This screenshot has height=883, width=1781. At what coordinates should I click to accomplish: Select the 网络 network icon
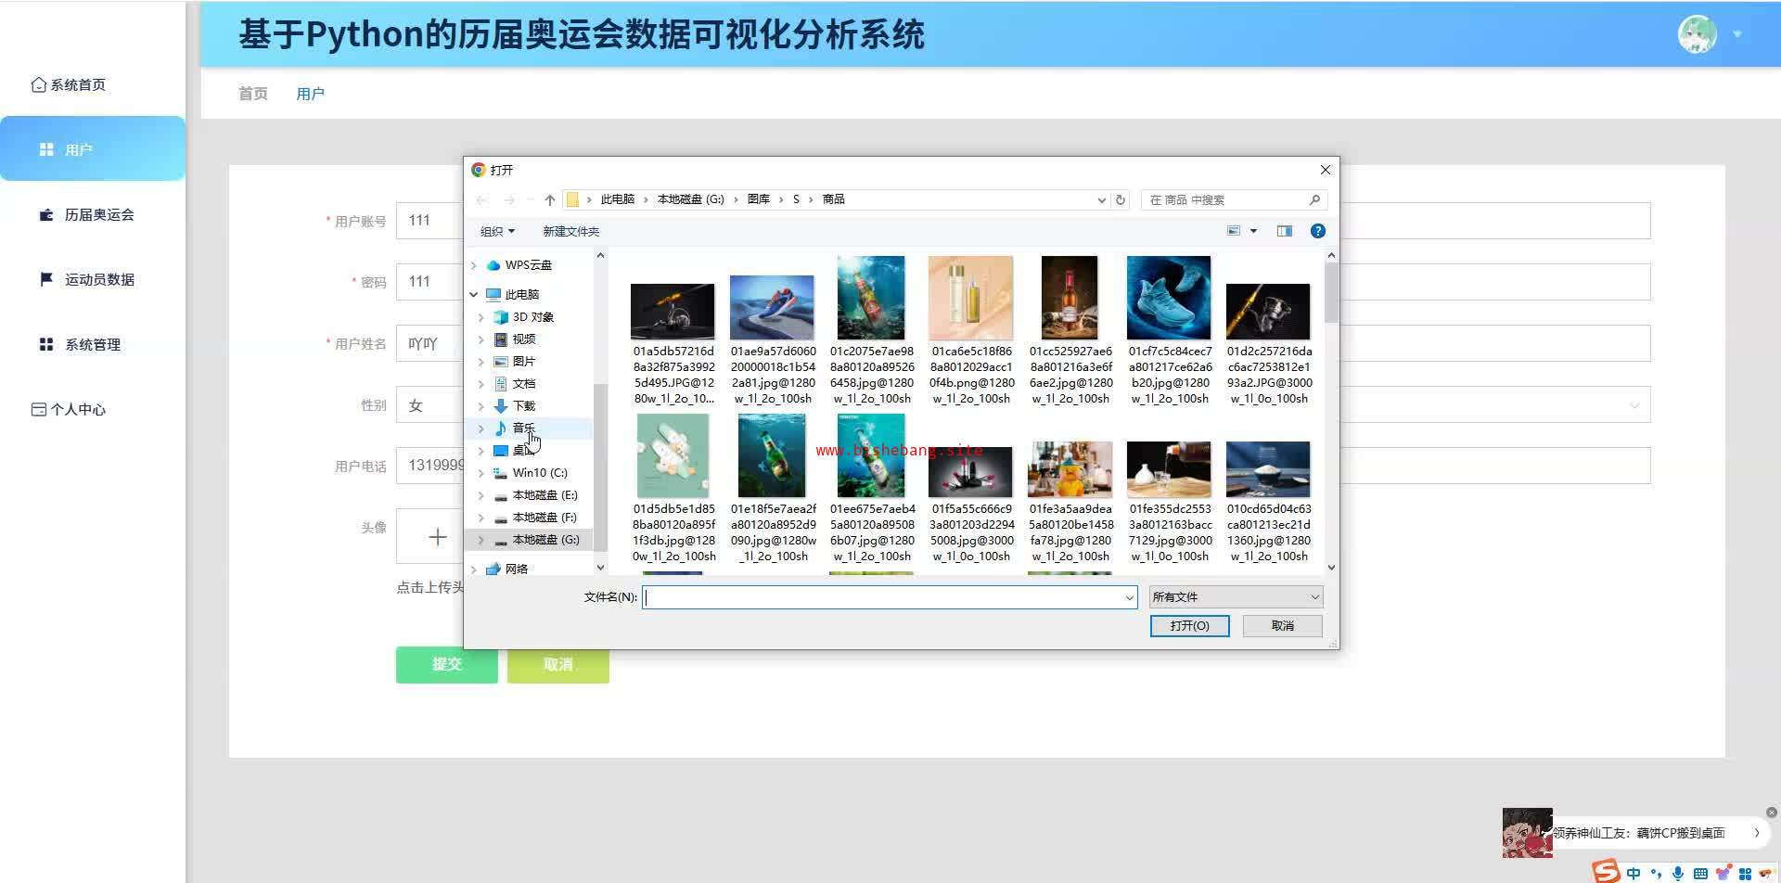click(493, 569)
